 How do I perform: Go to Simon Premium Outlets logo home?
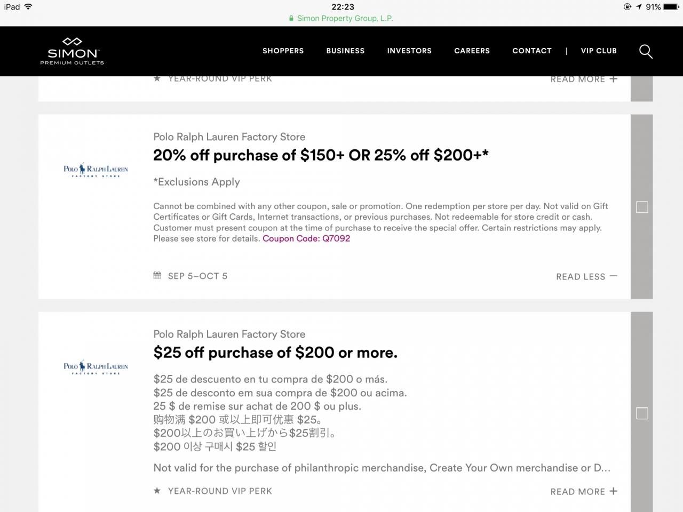click(72, 51)
